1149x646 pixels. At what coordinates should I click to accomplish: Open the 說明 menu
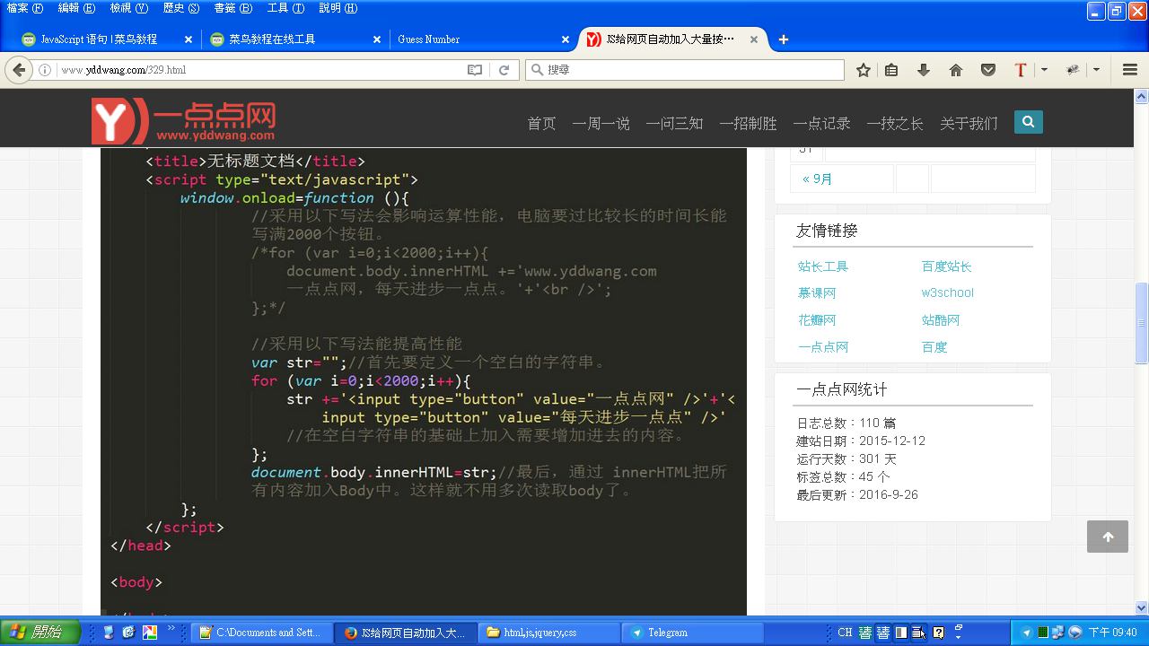(338, 8)
